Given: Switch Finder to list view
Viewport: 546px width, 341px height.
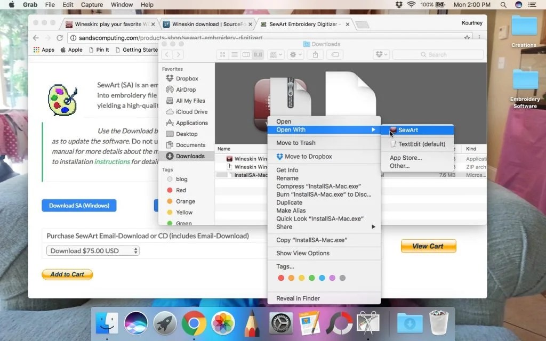Looking at the screenshot, I should (x=235, y=54).
